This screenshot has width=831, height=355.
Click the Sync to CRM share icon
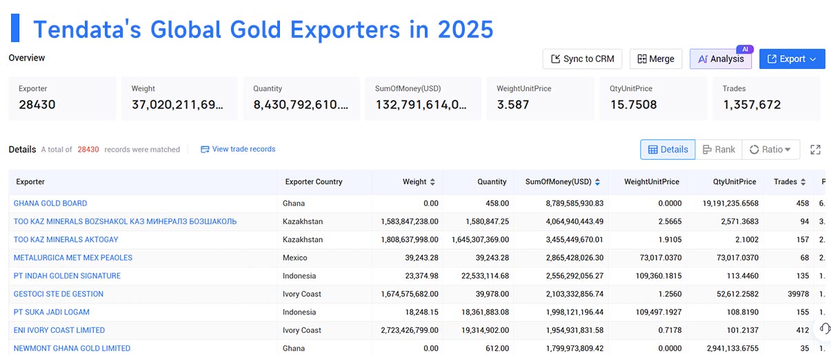[555, 59]
